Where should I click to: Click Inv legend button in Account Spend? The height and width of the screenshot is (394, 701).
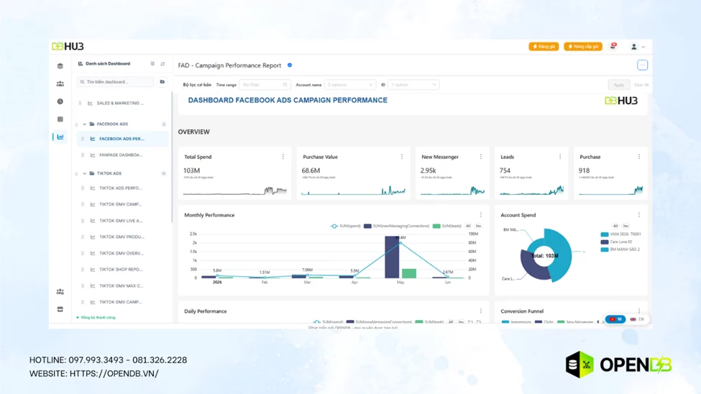click(x=626, y=226)
